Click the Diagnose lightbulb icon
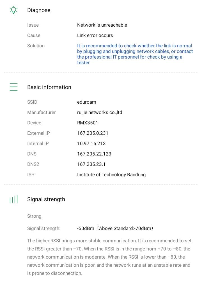The image size is (202, 281). [x=13, y=10]
